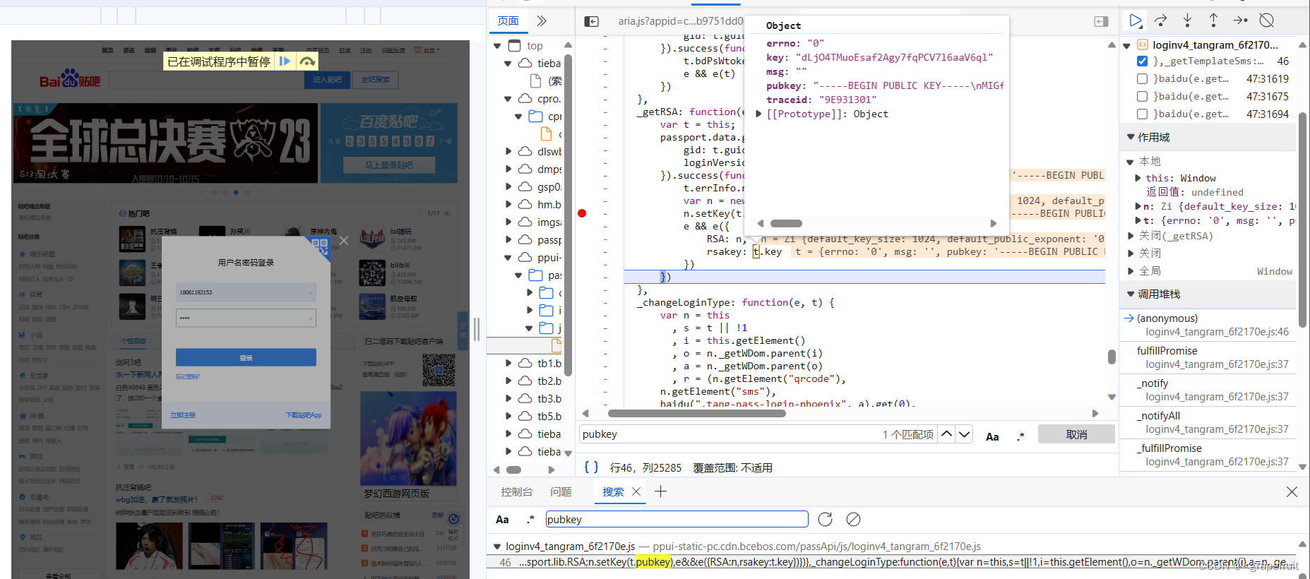Enable breakpoint checkbox at 47:31675
The width and height of the screenshot is (1310, 579).
click(1142, 96)
